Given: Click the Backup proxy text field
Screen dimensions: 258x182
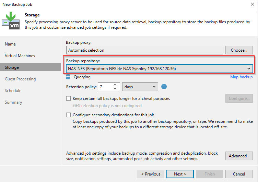Looking at the screenshot, I should pyautogui.click(x=144, y=50).
